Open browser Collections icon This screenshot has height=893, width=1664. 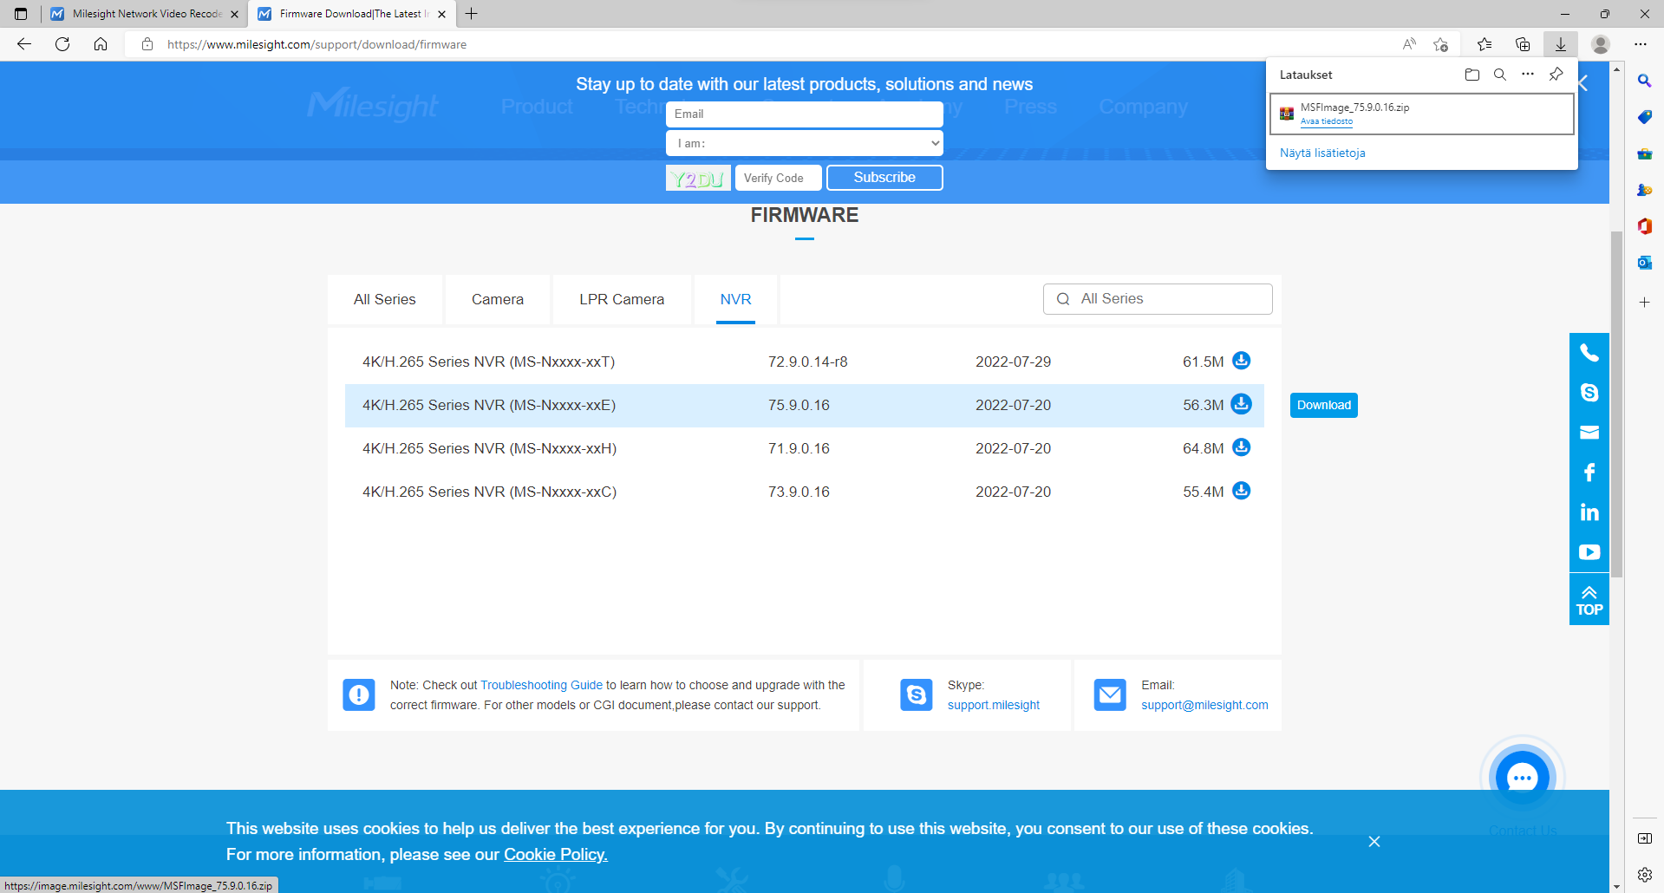(x=1523, y=44)
